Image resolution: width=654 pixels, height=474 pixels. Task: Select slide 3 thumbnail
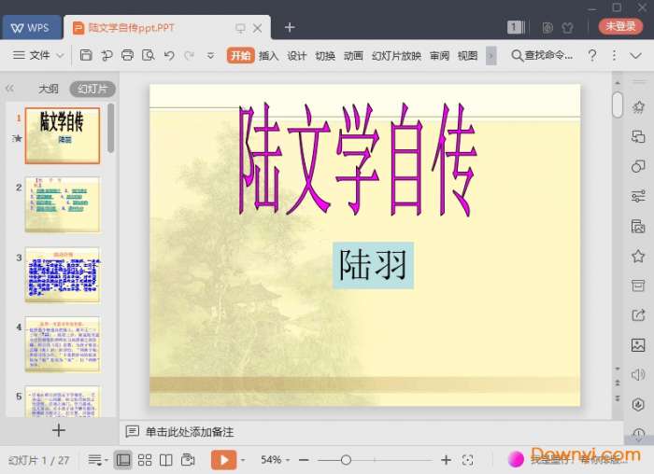pyautogui.click(x=62, y=275)
